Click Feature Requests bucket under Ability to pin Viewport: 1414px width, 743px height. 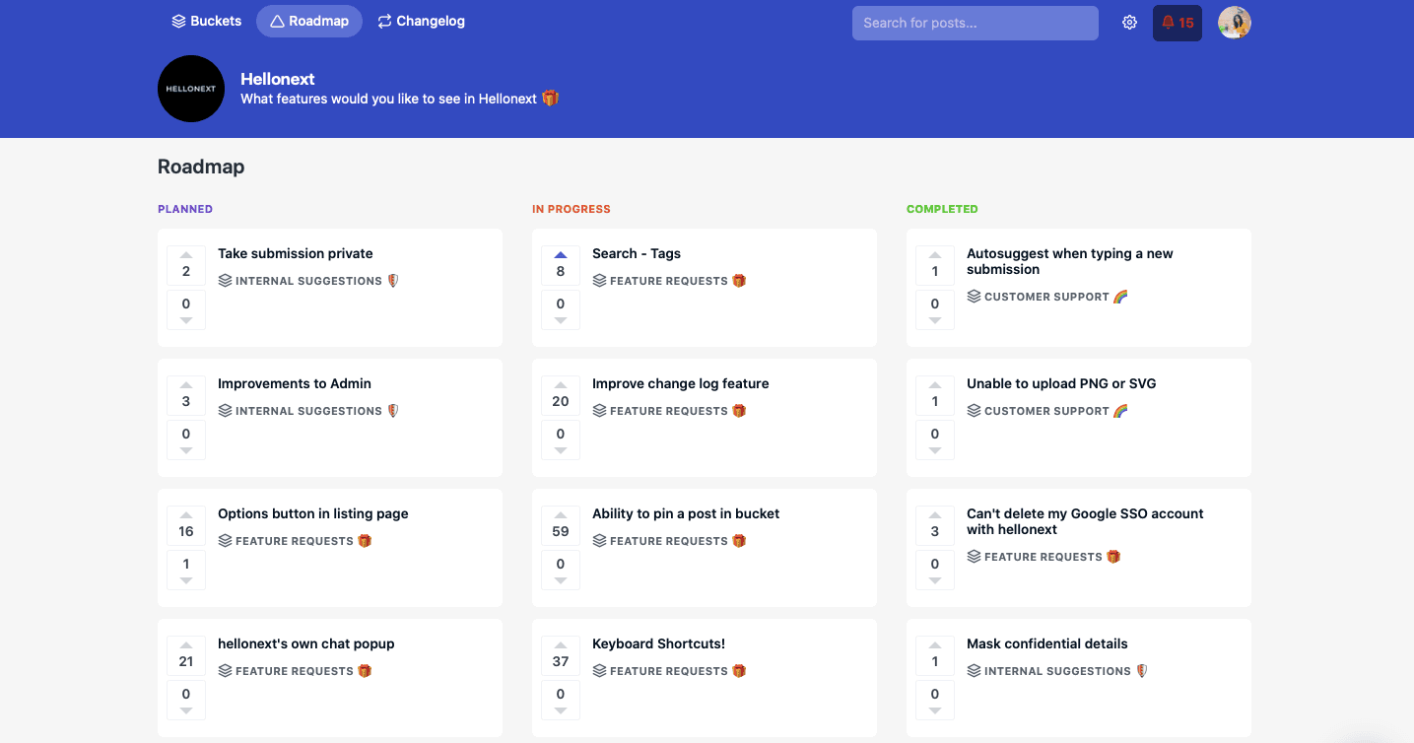click(x=669, y=541)
